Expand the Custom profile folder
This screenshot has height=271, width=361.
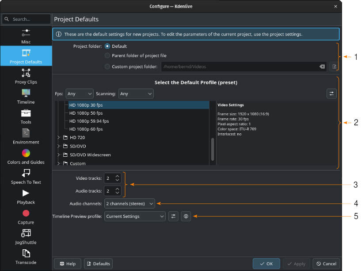tap(58, 163)
